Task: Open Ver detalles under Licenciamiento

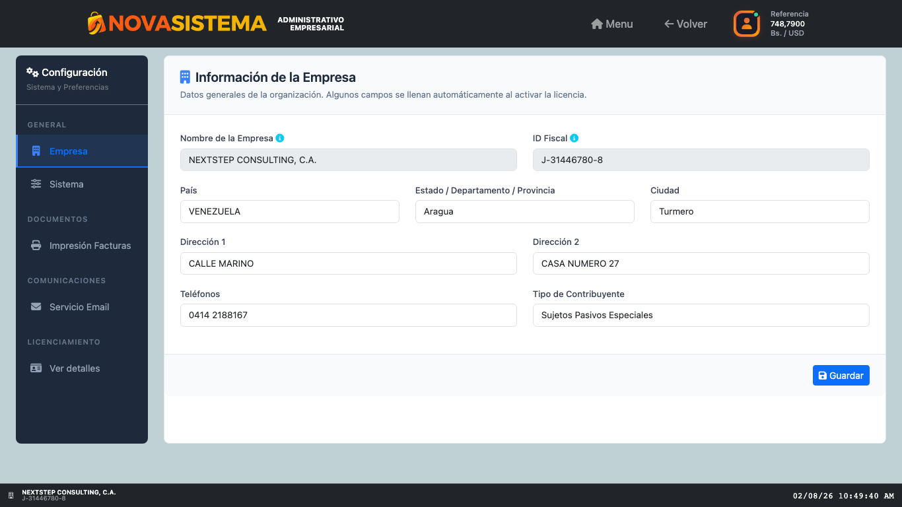Action: [82, 368]
